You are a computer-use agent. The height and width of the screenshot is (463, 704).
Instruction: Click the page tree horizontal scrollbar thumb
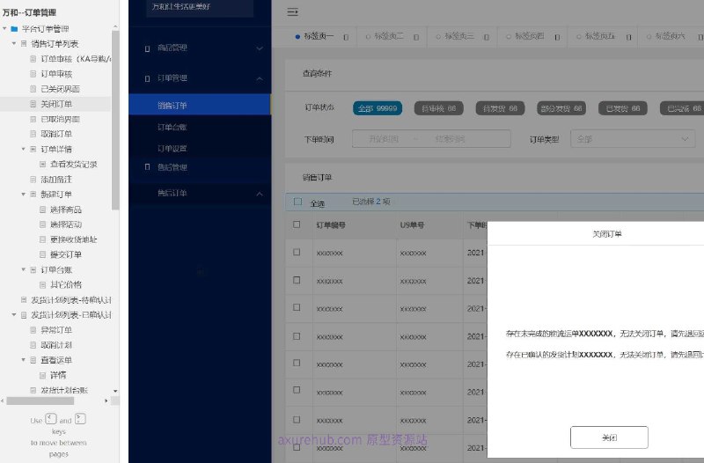[x=40, y=401]
